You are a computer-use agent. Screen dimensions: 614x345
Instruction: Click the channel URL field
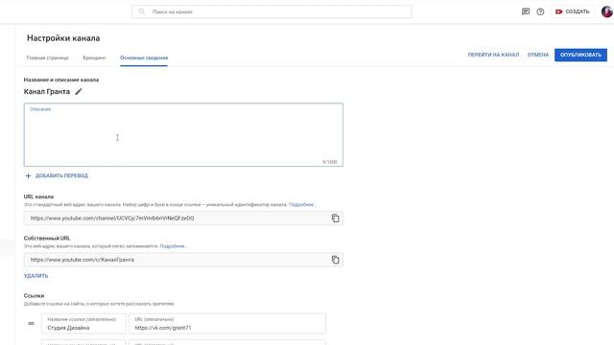click(183, 218)
